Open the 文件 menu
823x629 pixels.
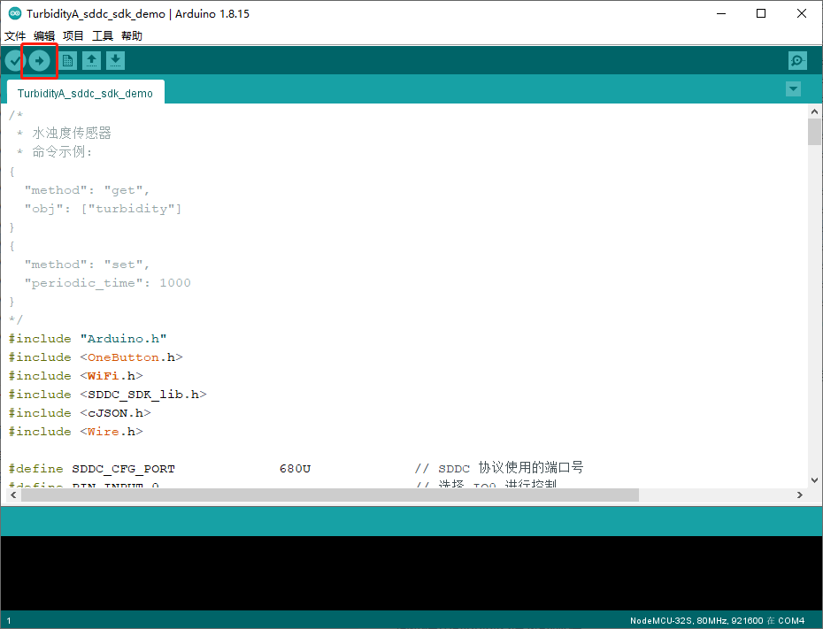tap(15, 35)
